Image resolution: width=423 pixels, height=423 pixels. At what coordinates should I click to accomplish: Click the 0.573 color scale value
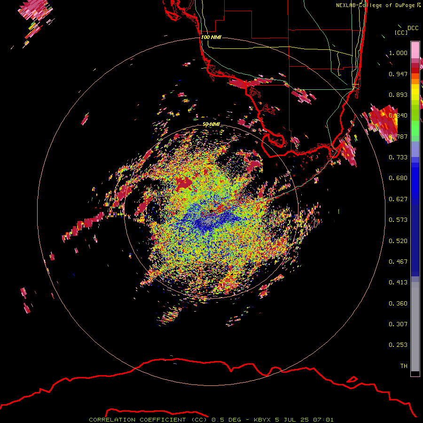pos(398,220)
